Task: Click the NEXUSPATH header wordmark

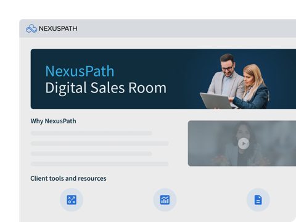Action: (58, 28)
